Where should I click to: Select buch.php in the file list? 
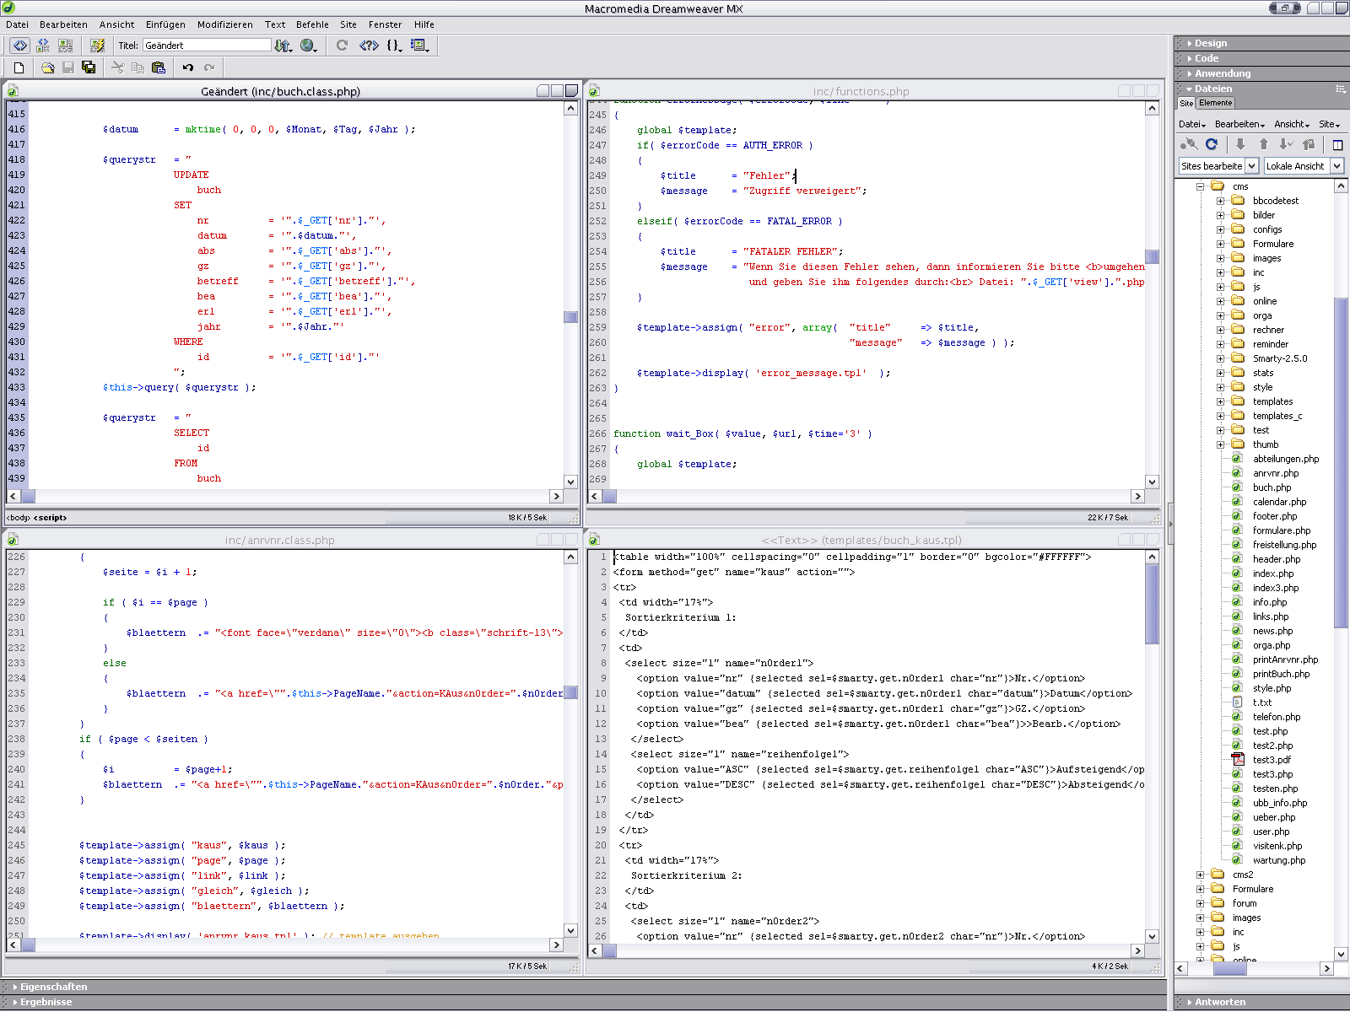pyautogui.click(x=1272, y=487)
